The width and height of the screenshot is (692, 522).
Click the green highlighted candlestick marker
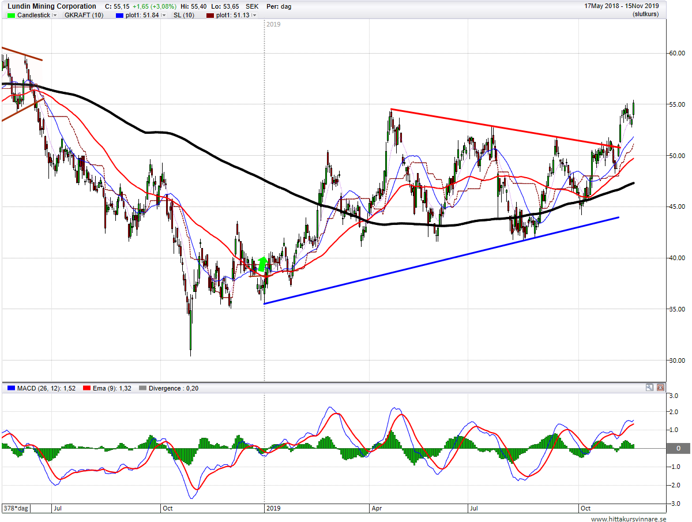click(x=262, y=264)
